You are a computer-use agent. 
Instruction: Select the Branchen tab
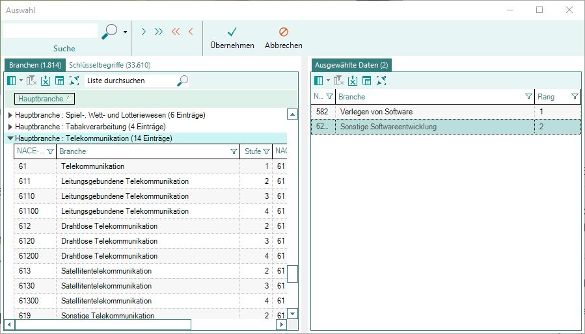tap(35, 65)
